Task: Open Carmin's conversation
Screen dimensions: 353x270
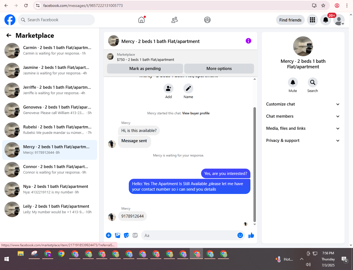Action: point(50,51)
